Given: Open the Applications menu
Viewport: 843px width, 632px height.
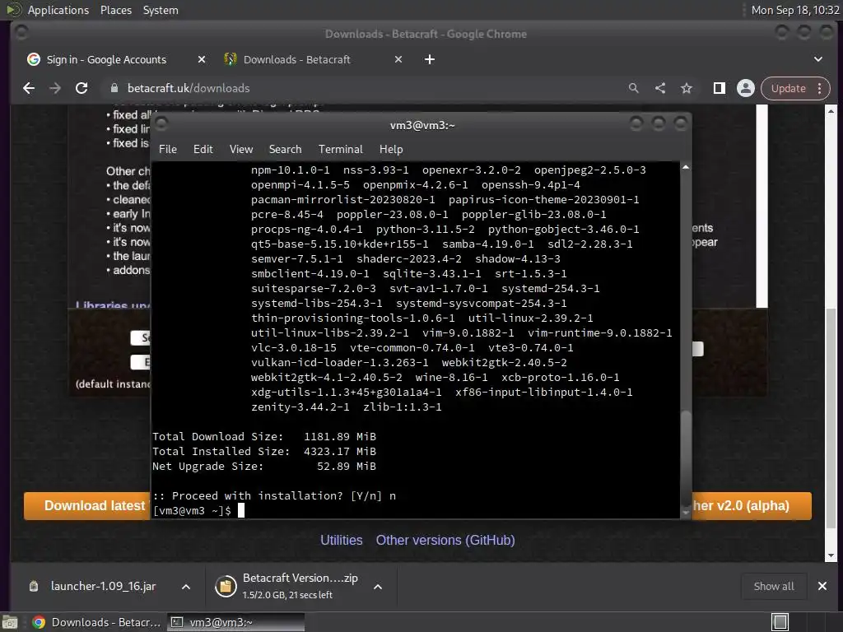Looking at the screenshot, I should tap(58, 10).
